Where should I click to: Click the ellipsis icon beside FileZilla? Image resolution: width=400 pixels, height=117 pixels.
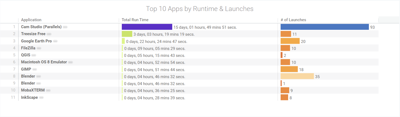coord(39,48)
